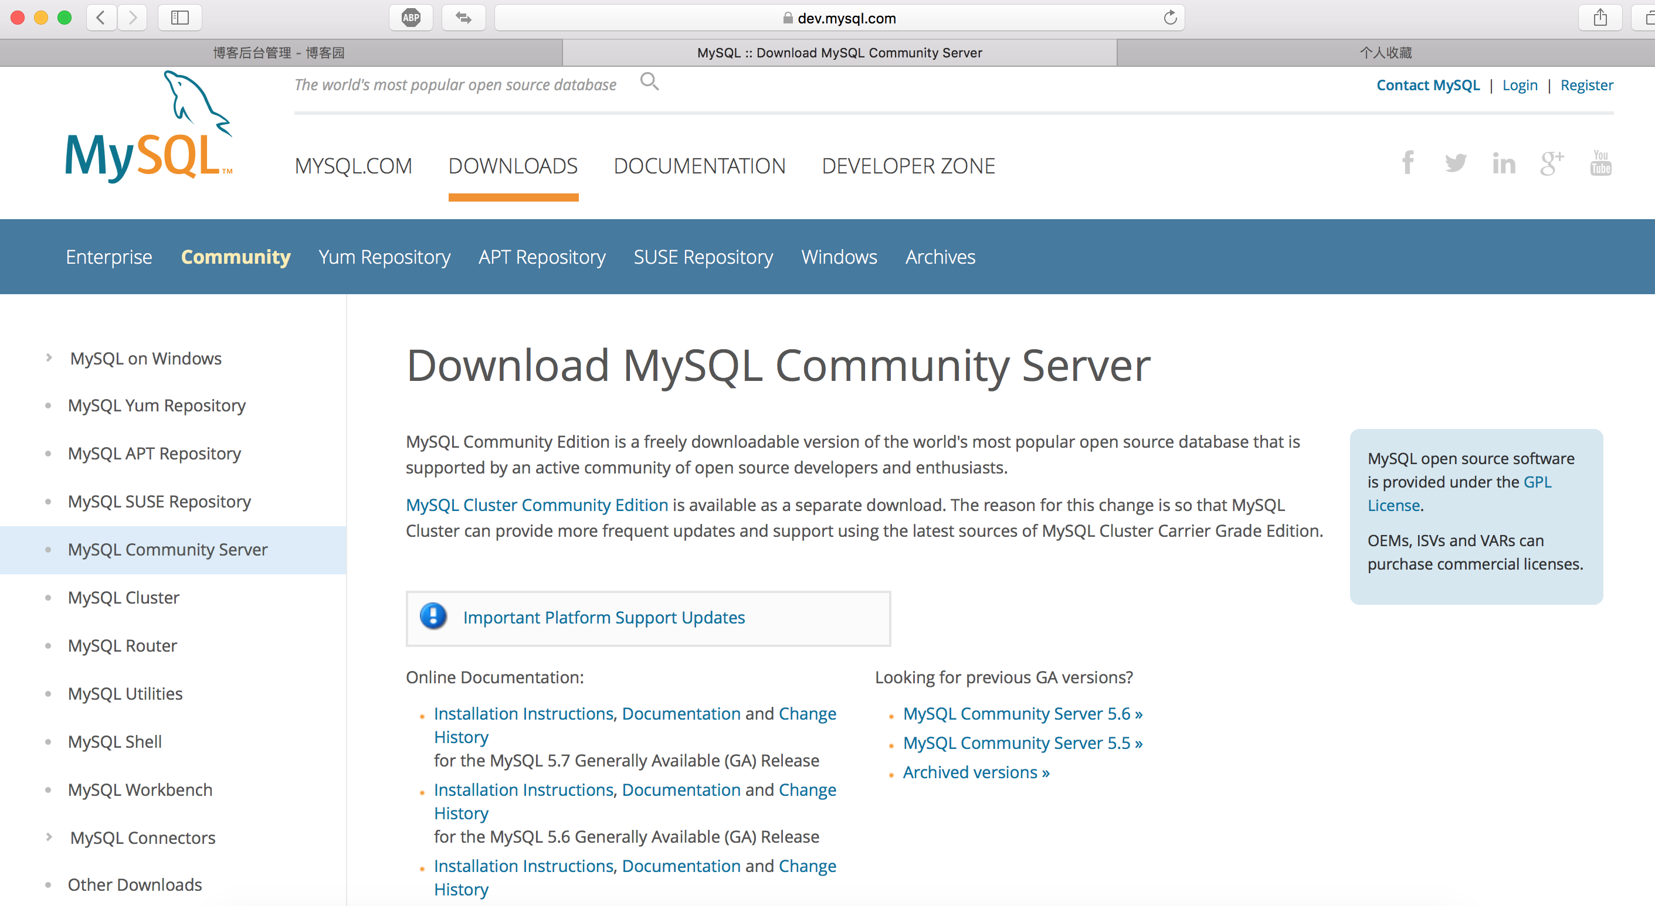Open the DOCUMENTATION main nav item
Image resolution: width=1655 pixels, height=906 pixels.
point(700,166)
